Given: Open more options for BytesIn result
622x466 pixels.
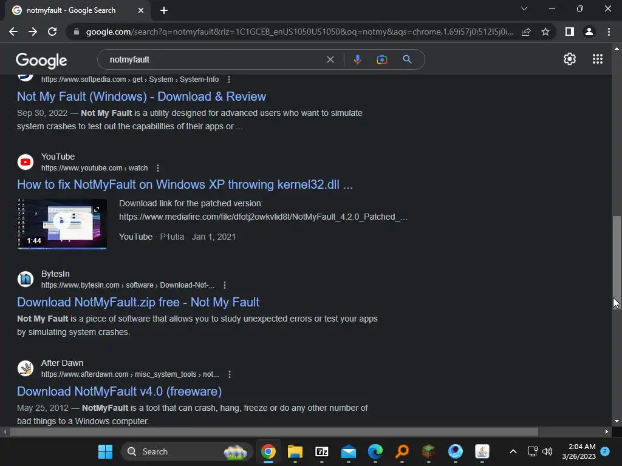Looking at the screenshot, I should click(x=225, y=285).
